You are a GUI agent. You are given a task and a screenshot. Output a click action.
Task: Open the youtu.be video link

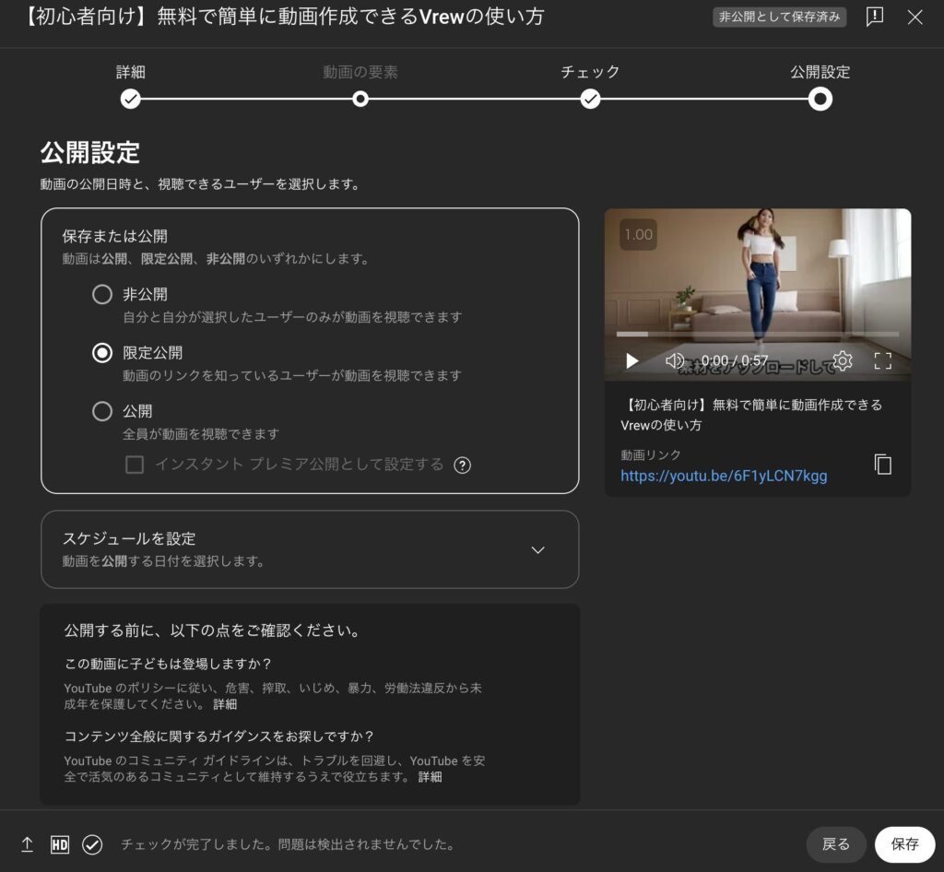(x=724, y=476)
